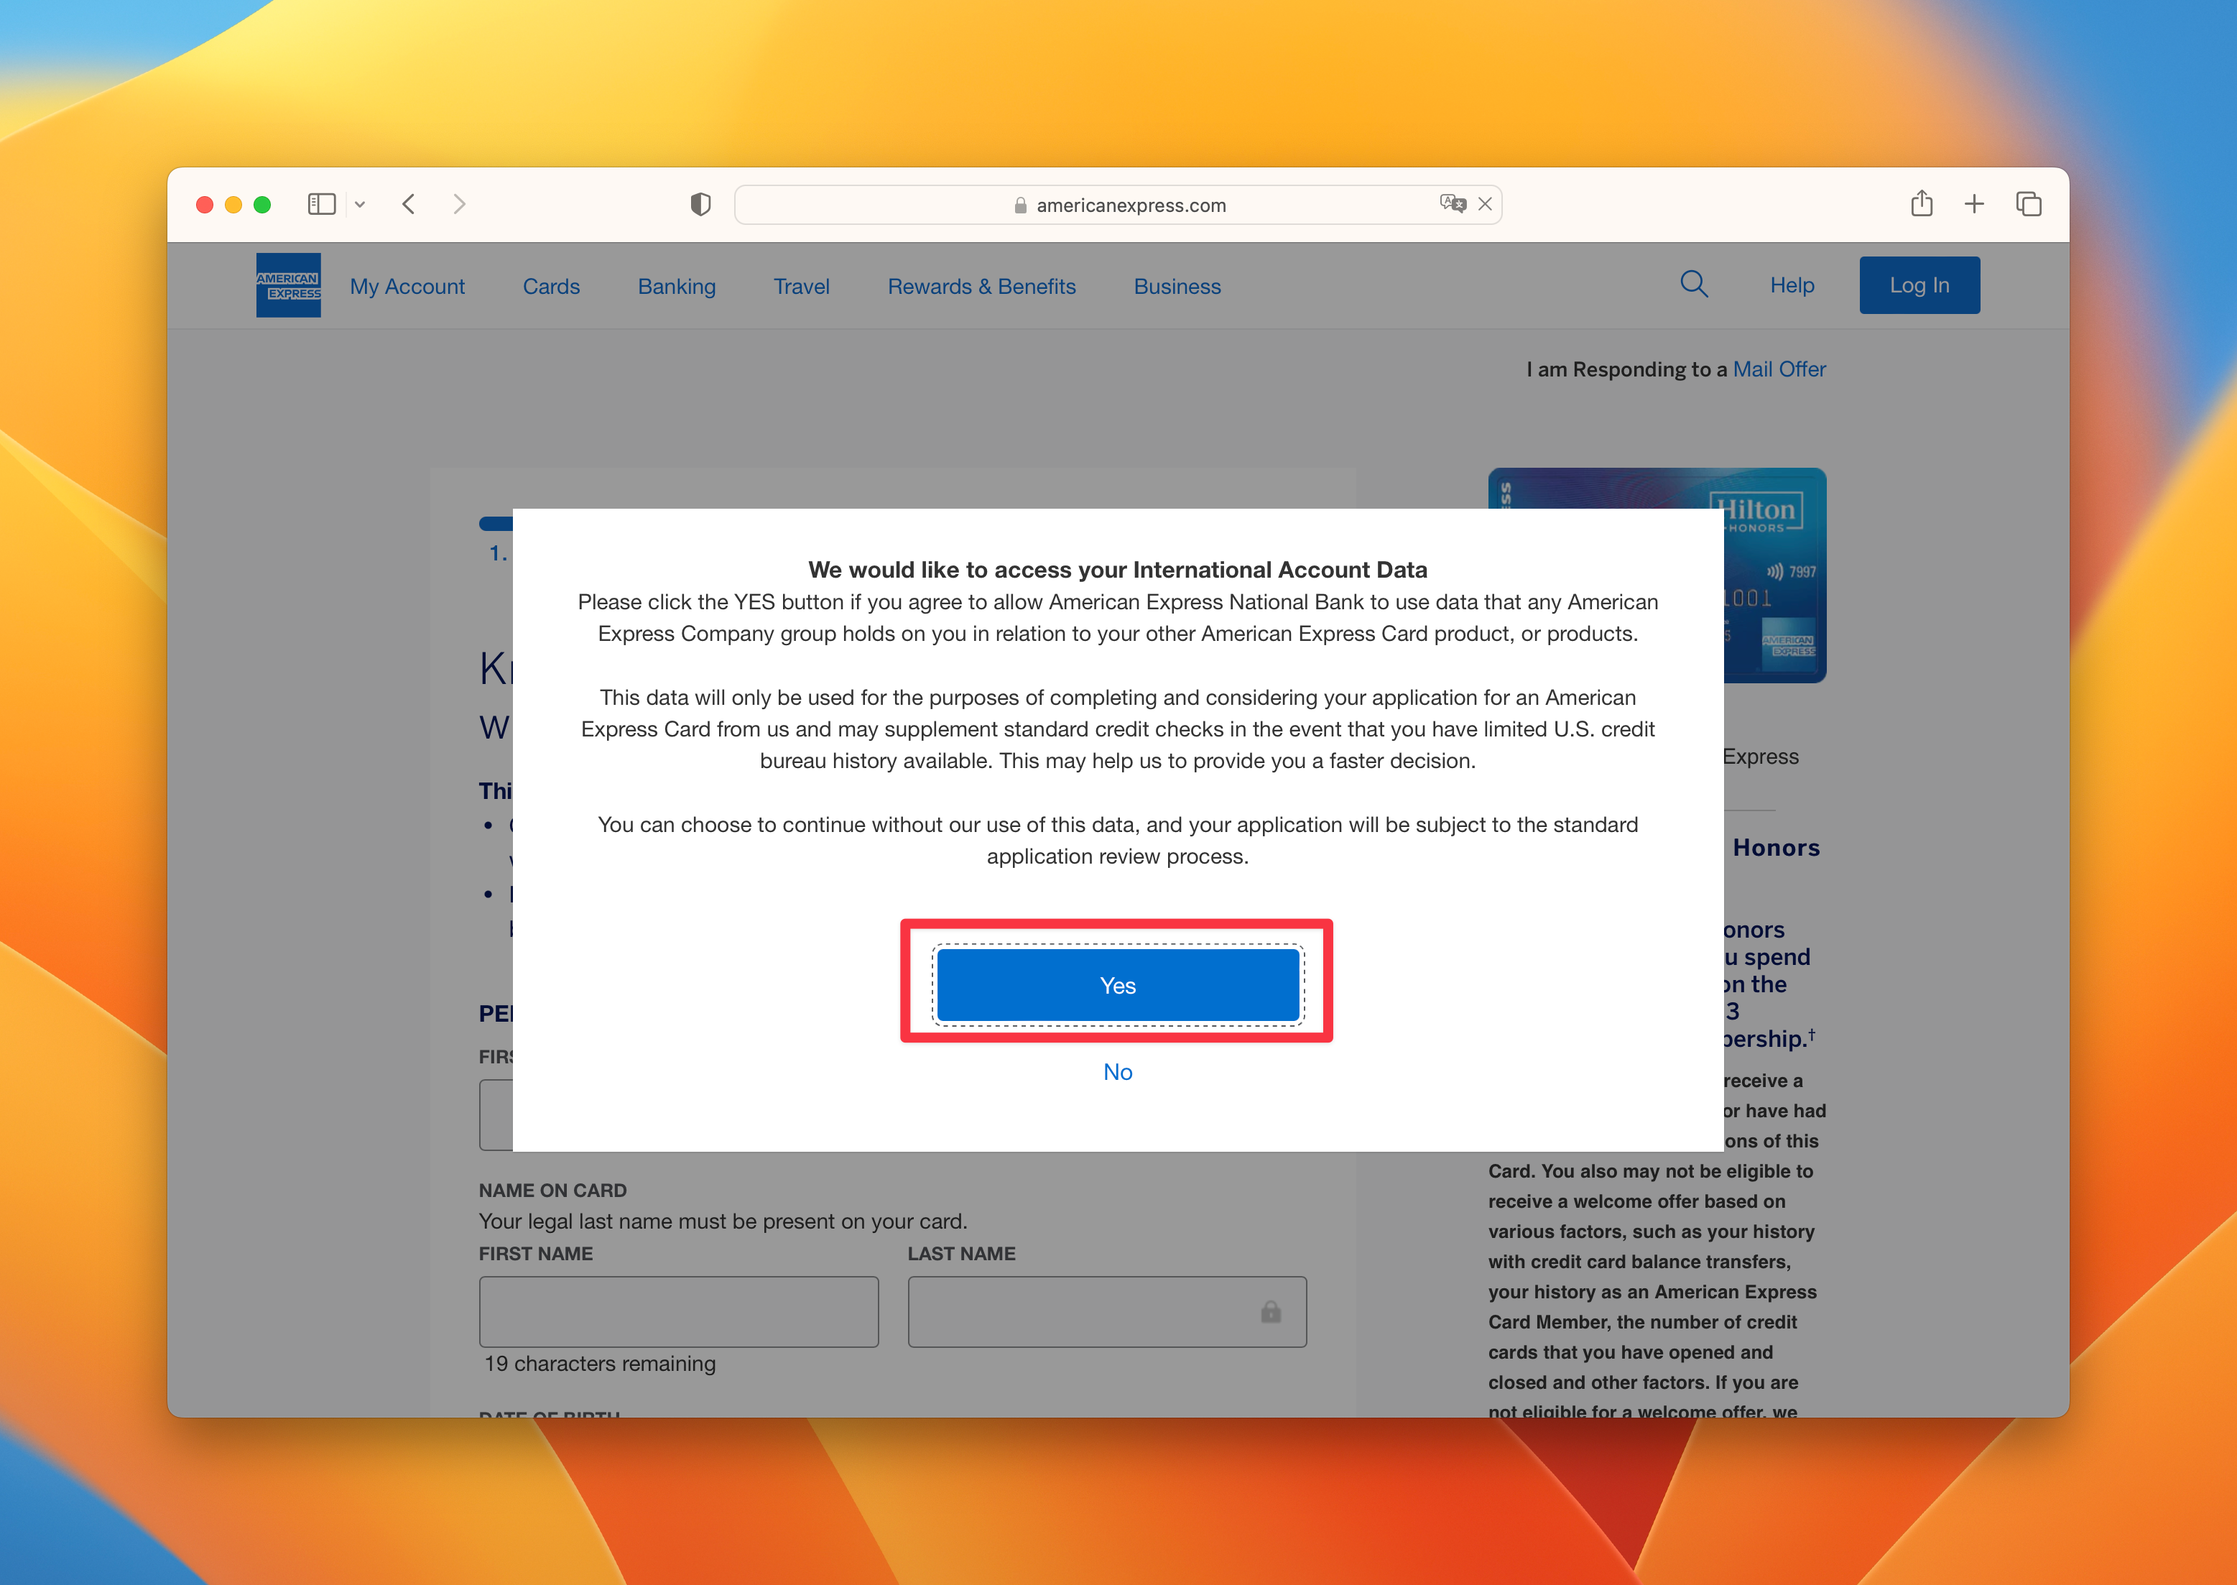Click the Safari sidebar toggle icon
This screenshot has width=2237, height=1585.
(x=321, y=204)
